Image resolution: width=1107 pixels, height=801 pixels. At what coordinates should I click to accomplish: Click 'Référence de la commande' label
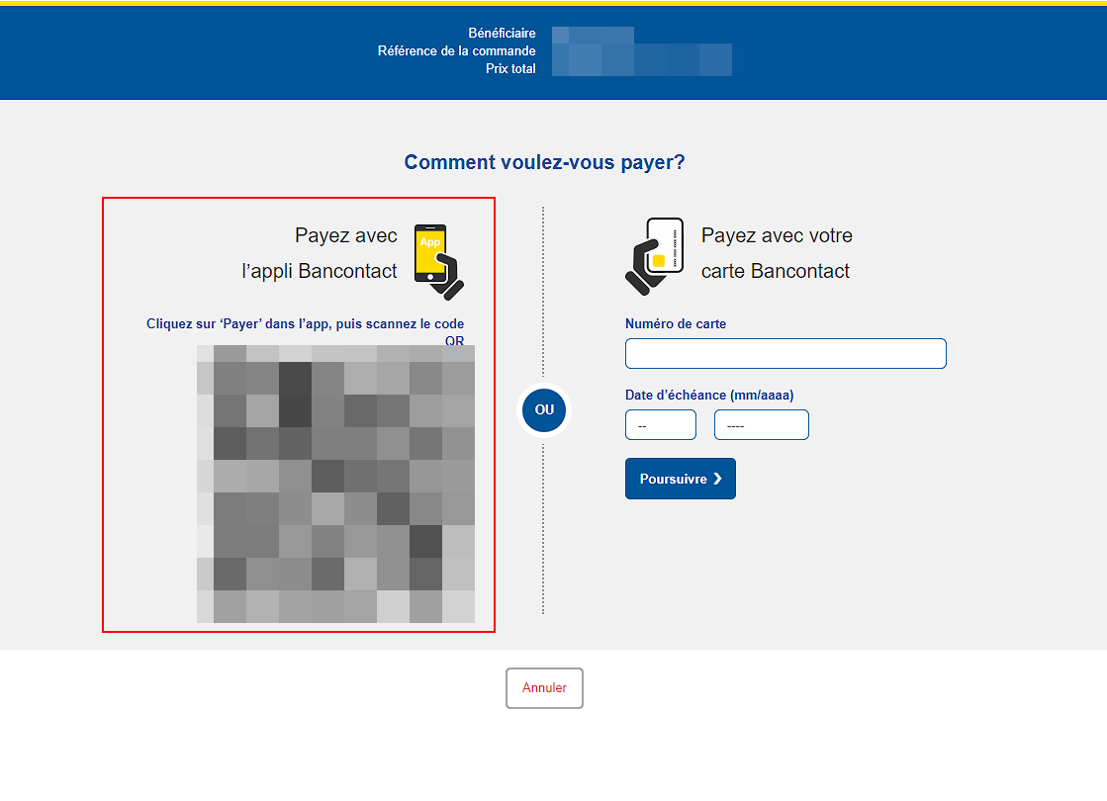[456, 50]
